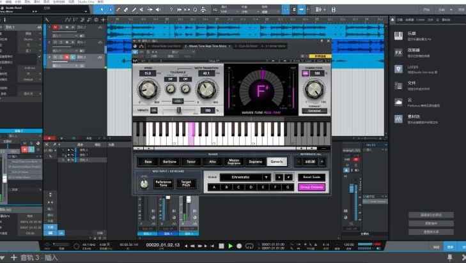Click the plus icon above track list
The width and height of the screenshot is (466, 263).
click(103, 20)
